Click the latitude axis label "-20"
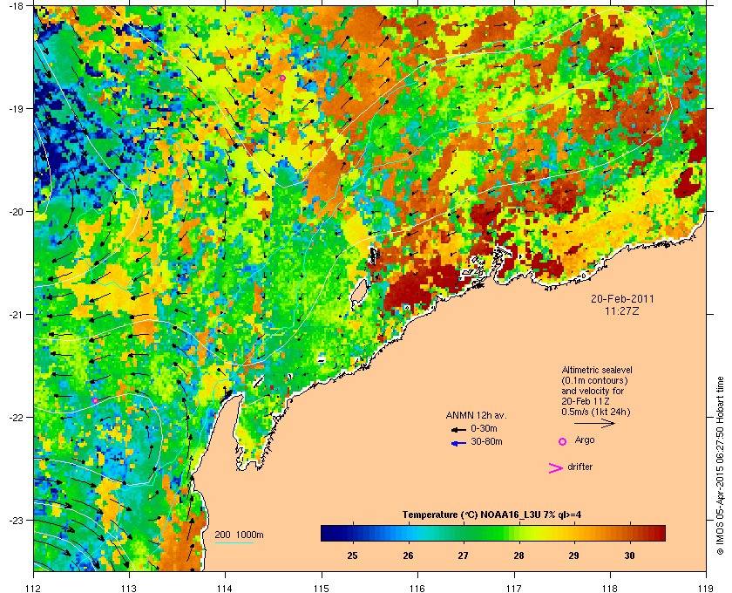This screenshot has height=593, width=732. click(16, 212)
